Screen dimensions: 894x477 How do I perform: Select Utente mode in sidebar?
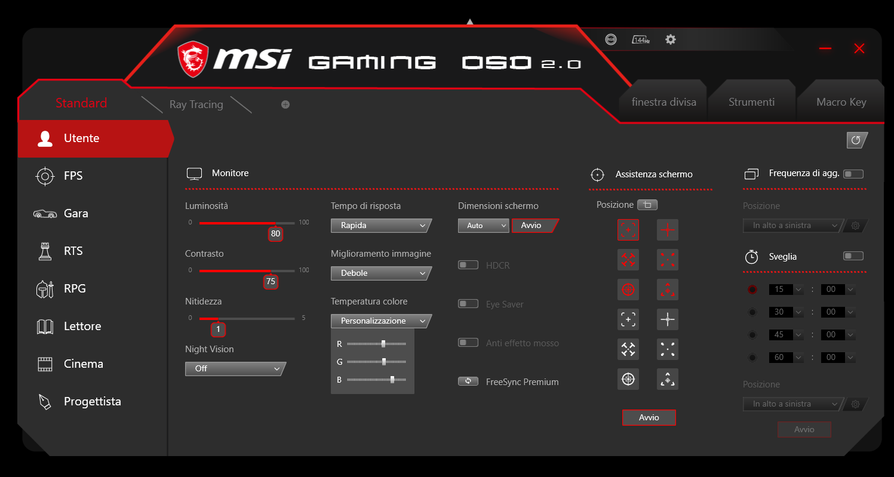point(95,139)
